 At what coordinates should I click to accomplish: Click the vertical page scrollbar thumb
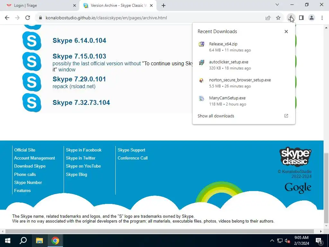tap(326, 188)
